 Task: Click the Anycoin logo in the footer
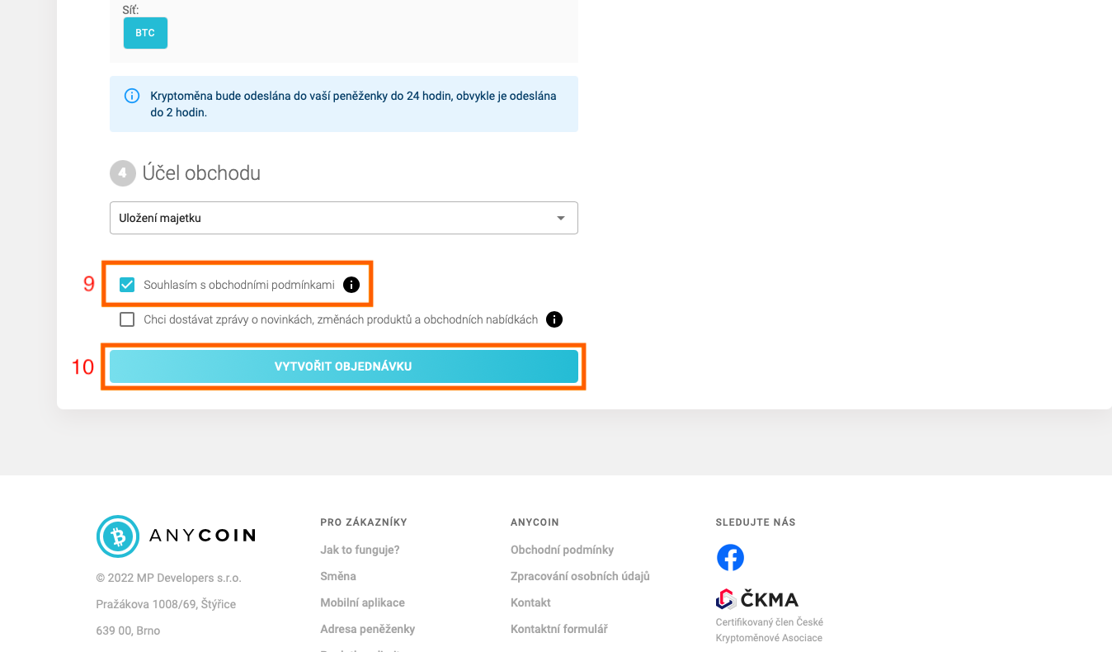tap(176, 536)
